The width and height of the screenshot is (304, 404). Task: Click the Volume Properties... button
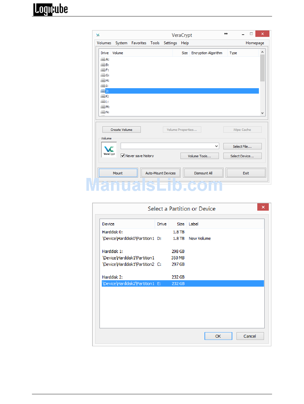click(x=182, y=130)
